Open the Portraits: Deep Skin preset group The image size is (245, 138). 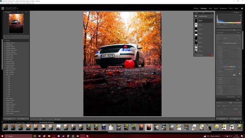pos(11,49)
